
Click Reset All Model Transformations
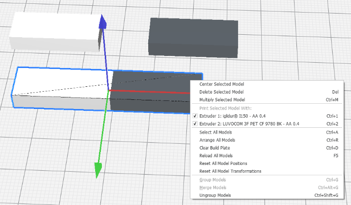(x=230, y=171)
